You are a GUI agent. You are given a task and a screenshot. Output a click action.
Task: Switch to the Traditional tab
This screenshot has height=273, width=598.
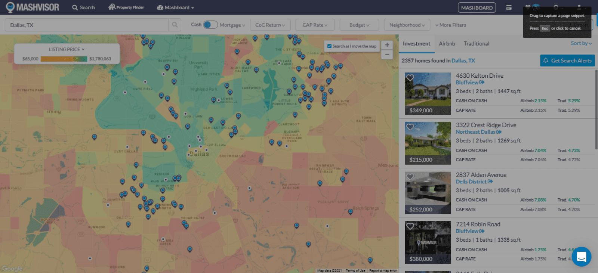click(x=476, y=44)
